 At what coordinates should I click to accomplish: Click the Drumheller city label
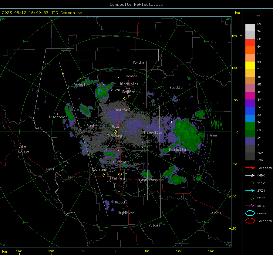(x=178, y=149)
